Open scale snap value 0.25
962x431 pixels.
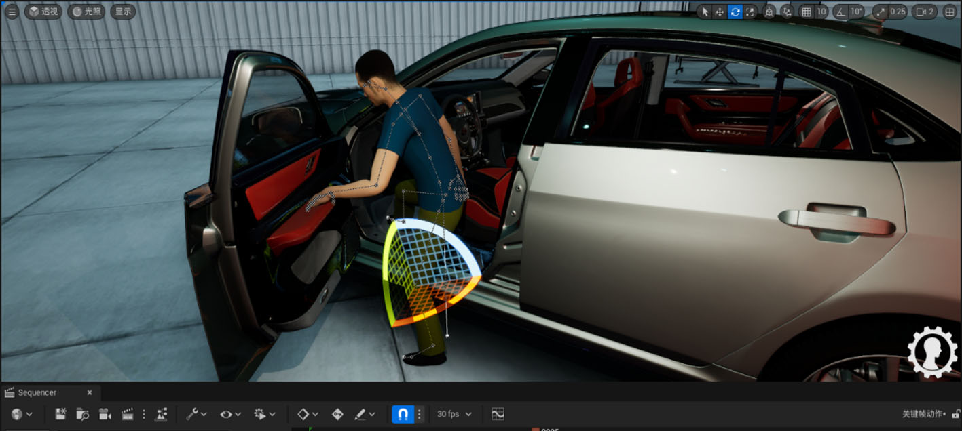click(x=898, y=12)
